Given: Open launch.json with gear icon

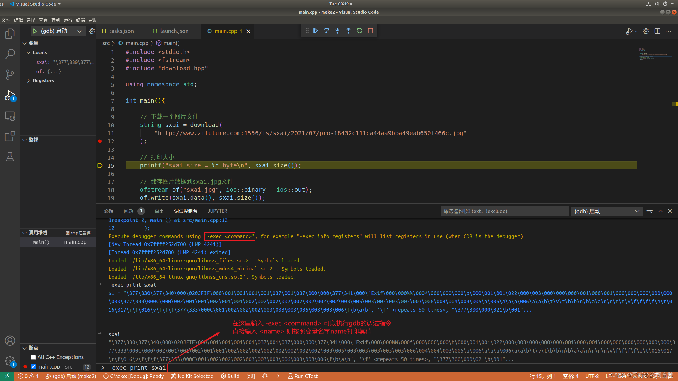Looking at the screenshot, I should click(x=92, y=31).
